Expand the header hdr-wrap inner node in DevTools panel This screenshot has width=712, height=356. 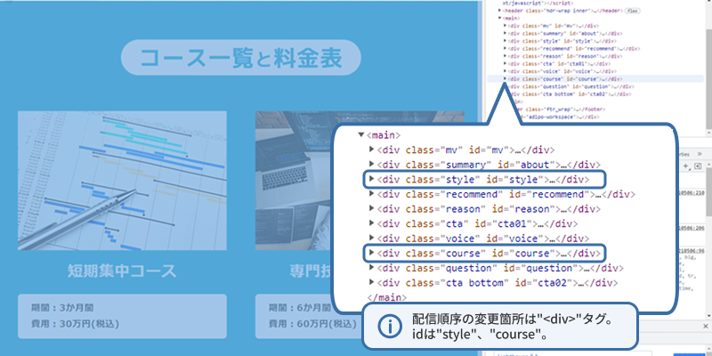[499, 11]
